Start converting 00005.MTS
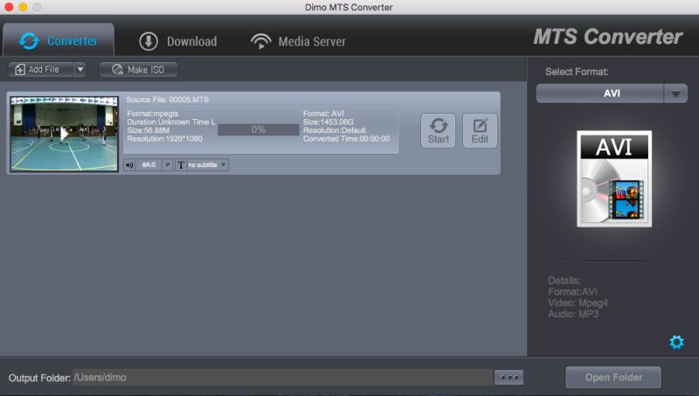The height and width of the screenshot is (396, 699). click(x=439, y=130)
